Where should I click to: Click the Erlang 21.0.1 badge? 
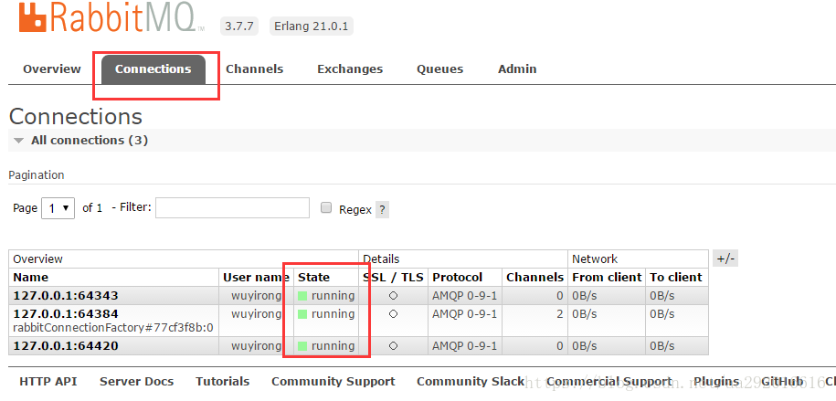[311, 26]
